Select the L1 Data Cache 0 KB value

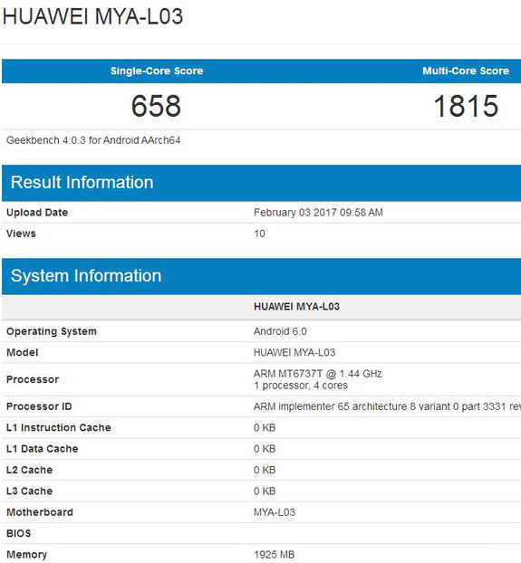pyautogui.click(x=265, y=449)
